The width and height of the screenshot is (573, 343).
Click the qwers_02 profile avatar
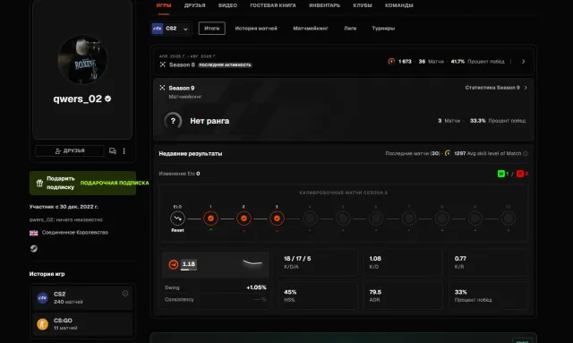pos(82,60)
